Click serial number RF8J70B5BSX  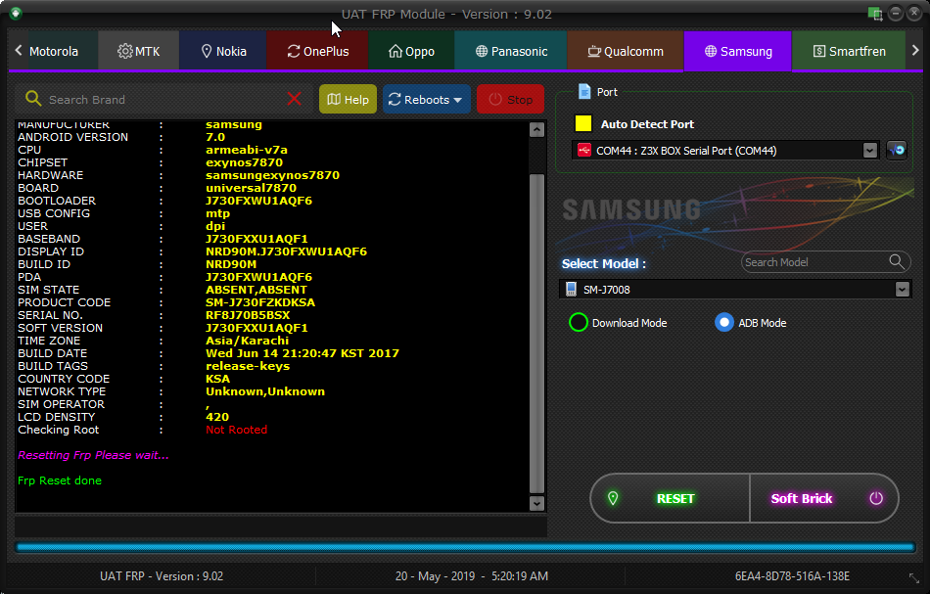248,315
